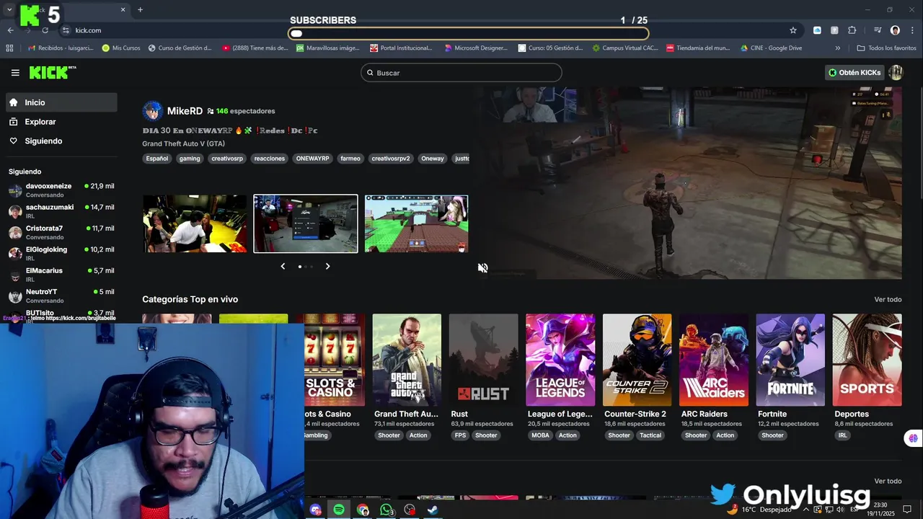The width and height of the screenshot is (923, 519).
Task: Open the Grand Theft Auto category card
Action: (407, 360)
